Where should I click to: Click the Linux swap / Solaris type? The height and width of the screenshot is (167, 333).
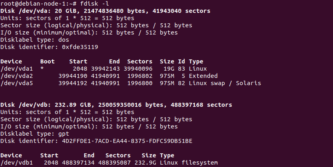tap(225, 83)
